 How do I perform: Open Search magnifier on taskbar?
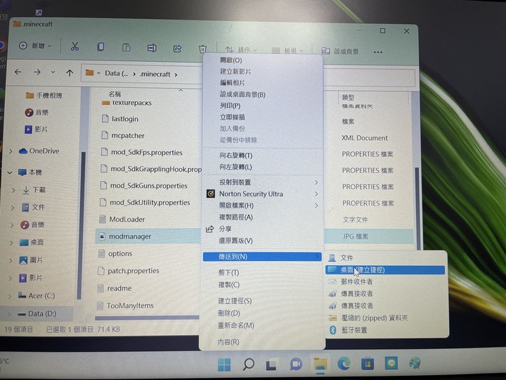click(x=248, y=365)
